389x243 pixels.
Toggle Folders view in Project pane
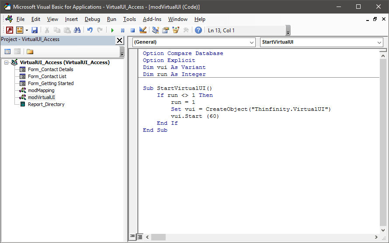coord(30,51)
